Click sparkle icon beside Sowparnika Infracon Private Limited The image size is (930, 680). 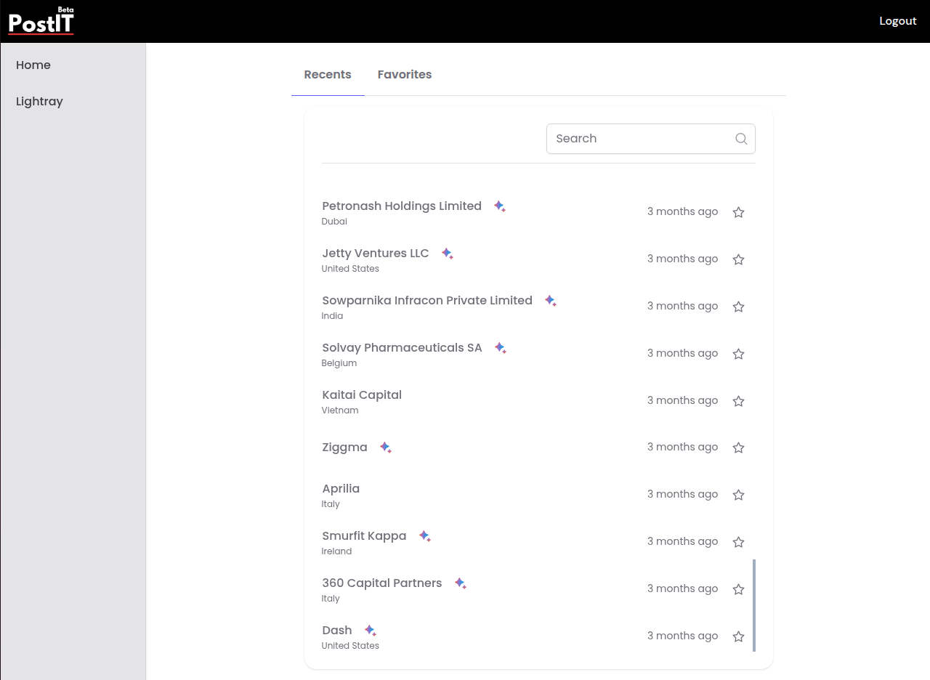click(550, 301)
